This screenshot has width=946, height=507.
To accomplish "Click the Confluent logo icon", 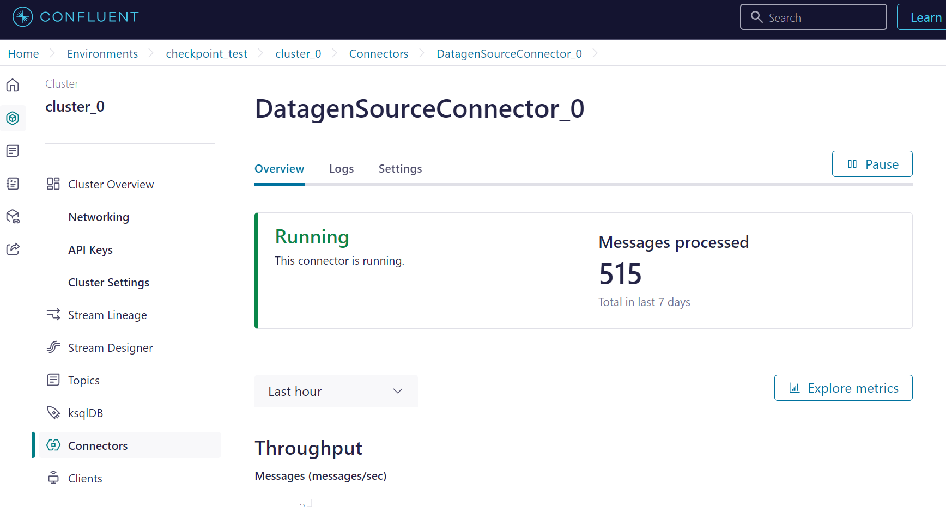I will [22, 17].
